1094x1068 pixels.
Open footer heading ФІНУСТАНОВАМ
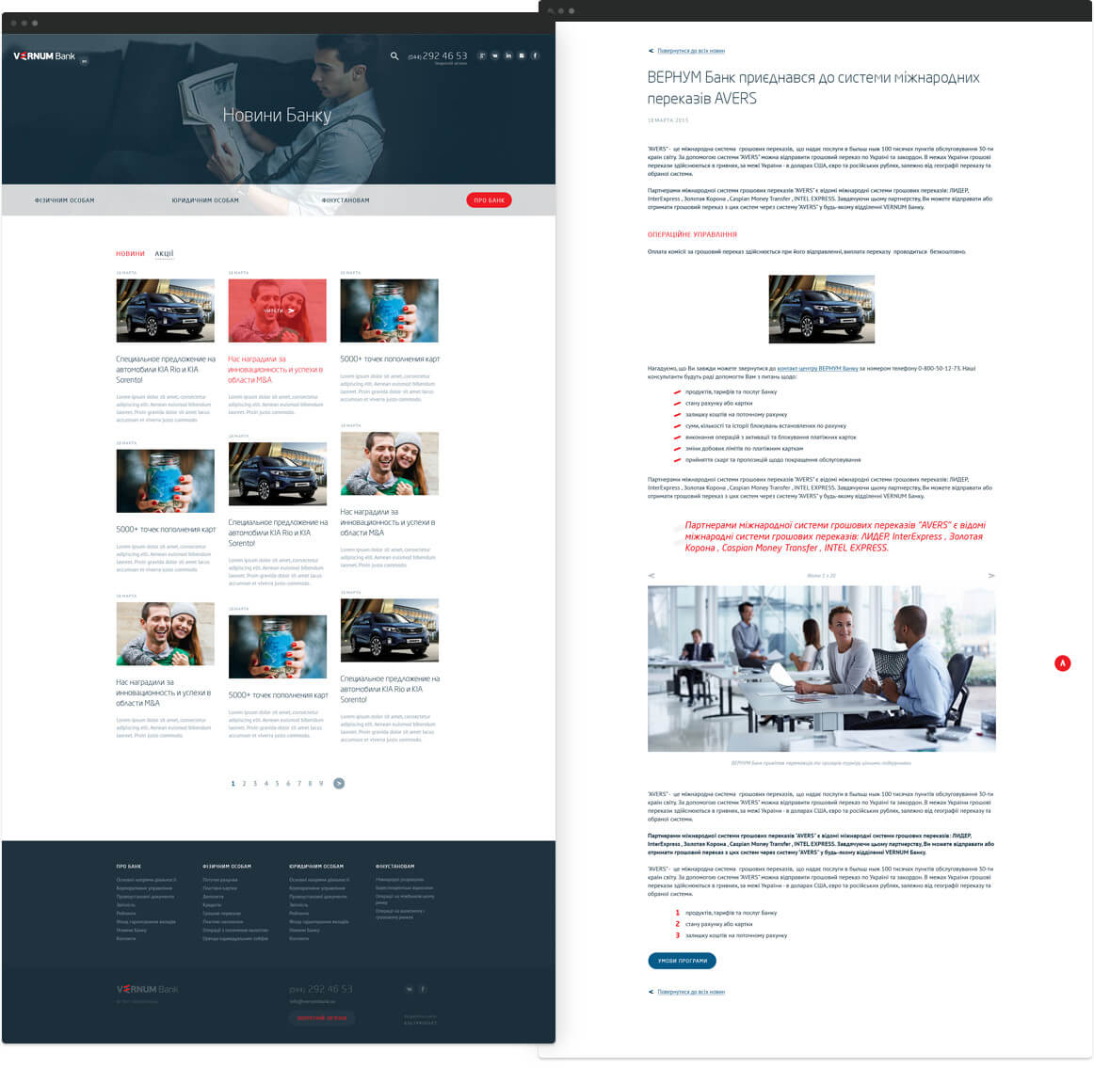pyautogui.click(x=394, y=867)
